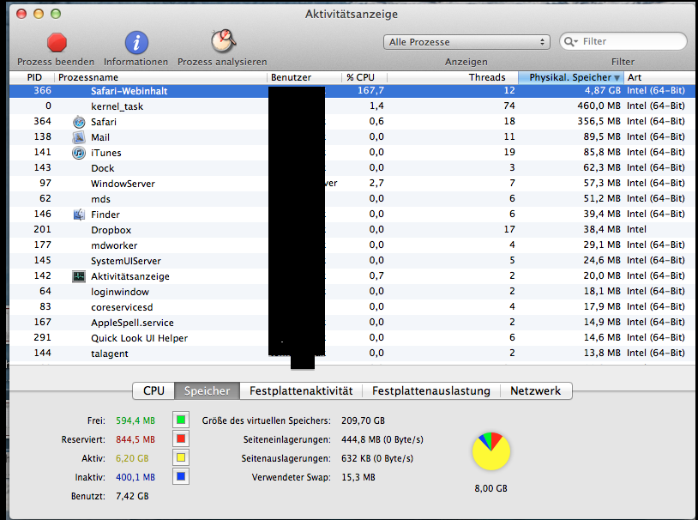Open the Netzwerk tab
The width and height of the screenshot is (698, 520).
click(x=536, y=390)
